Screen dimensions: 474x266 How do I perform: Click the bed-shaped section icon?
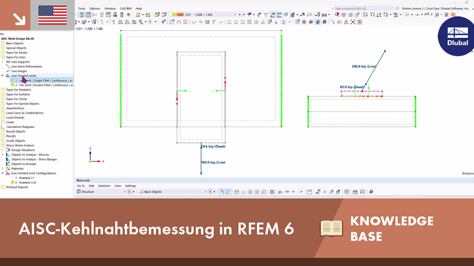(324, 14)
